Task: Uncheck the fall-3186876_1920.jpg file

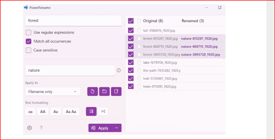Action: 131,30
